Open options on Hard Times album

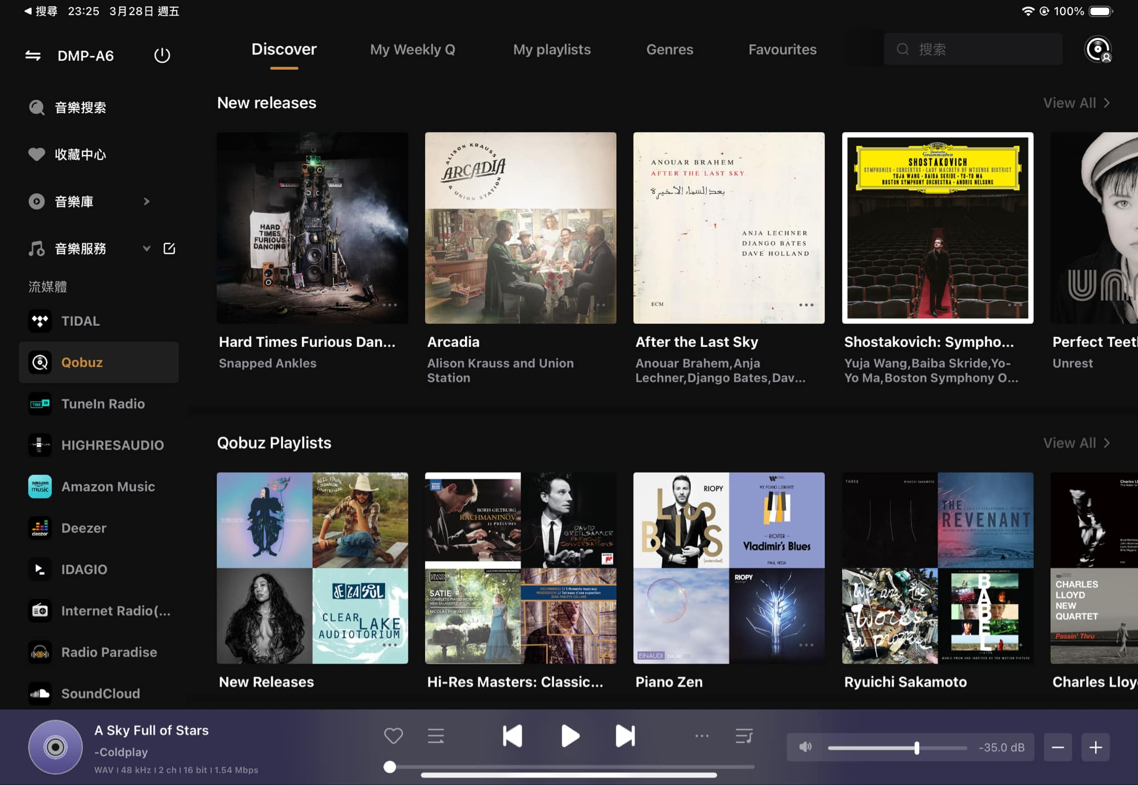[390, 305]
